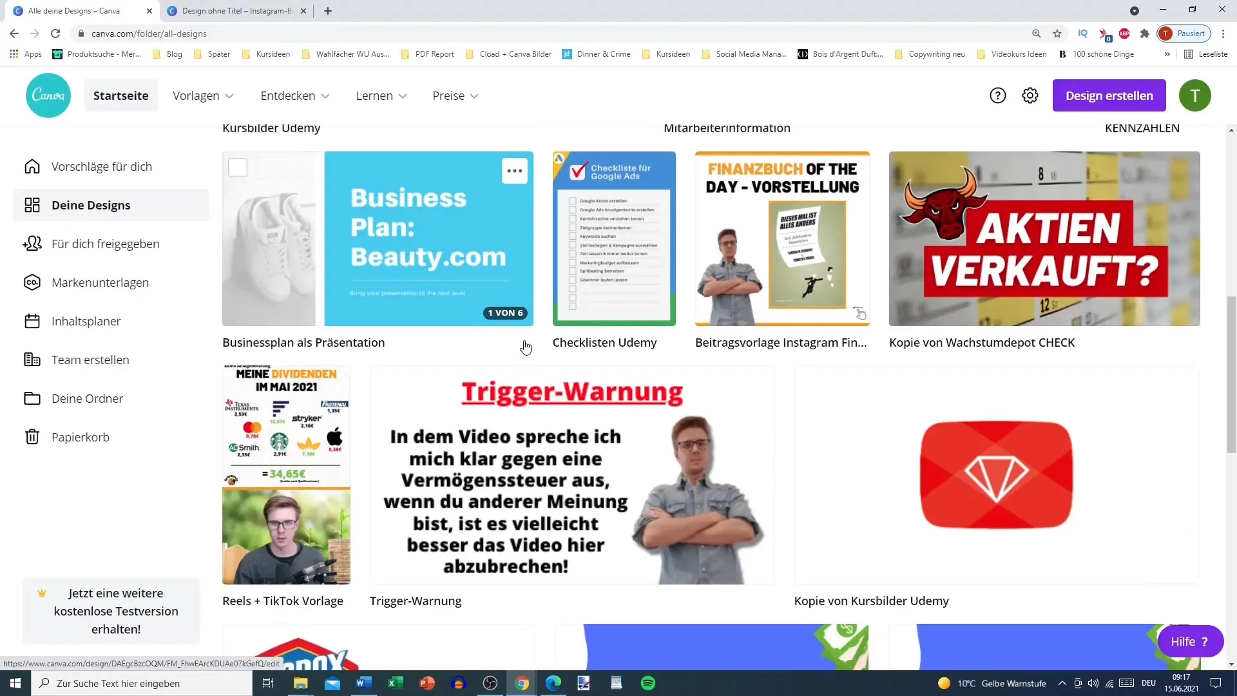Open the Windows notification center icon
This screenshot has height=696, width=1237.
1216,683
